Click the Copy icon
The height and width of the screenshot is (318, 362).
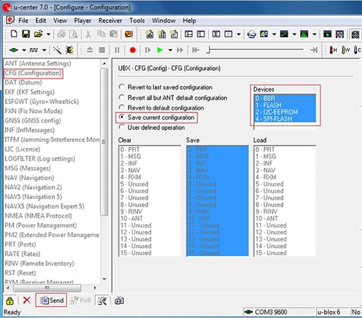[101, 34]
